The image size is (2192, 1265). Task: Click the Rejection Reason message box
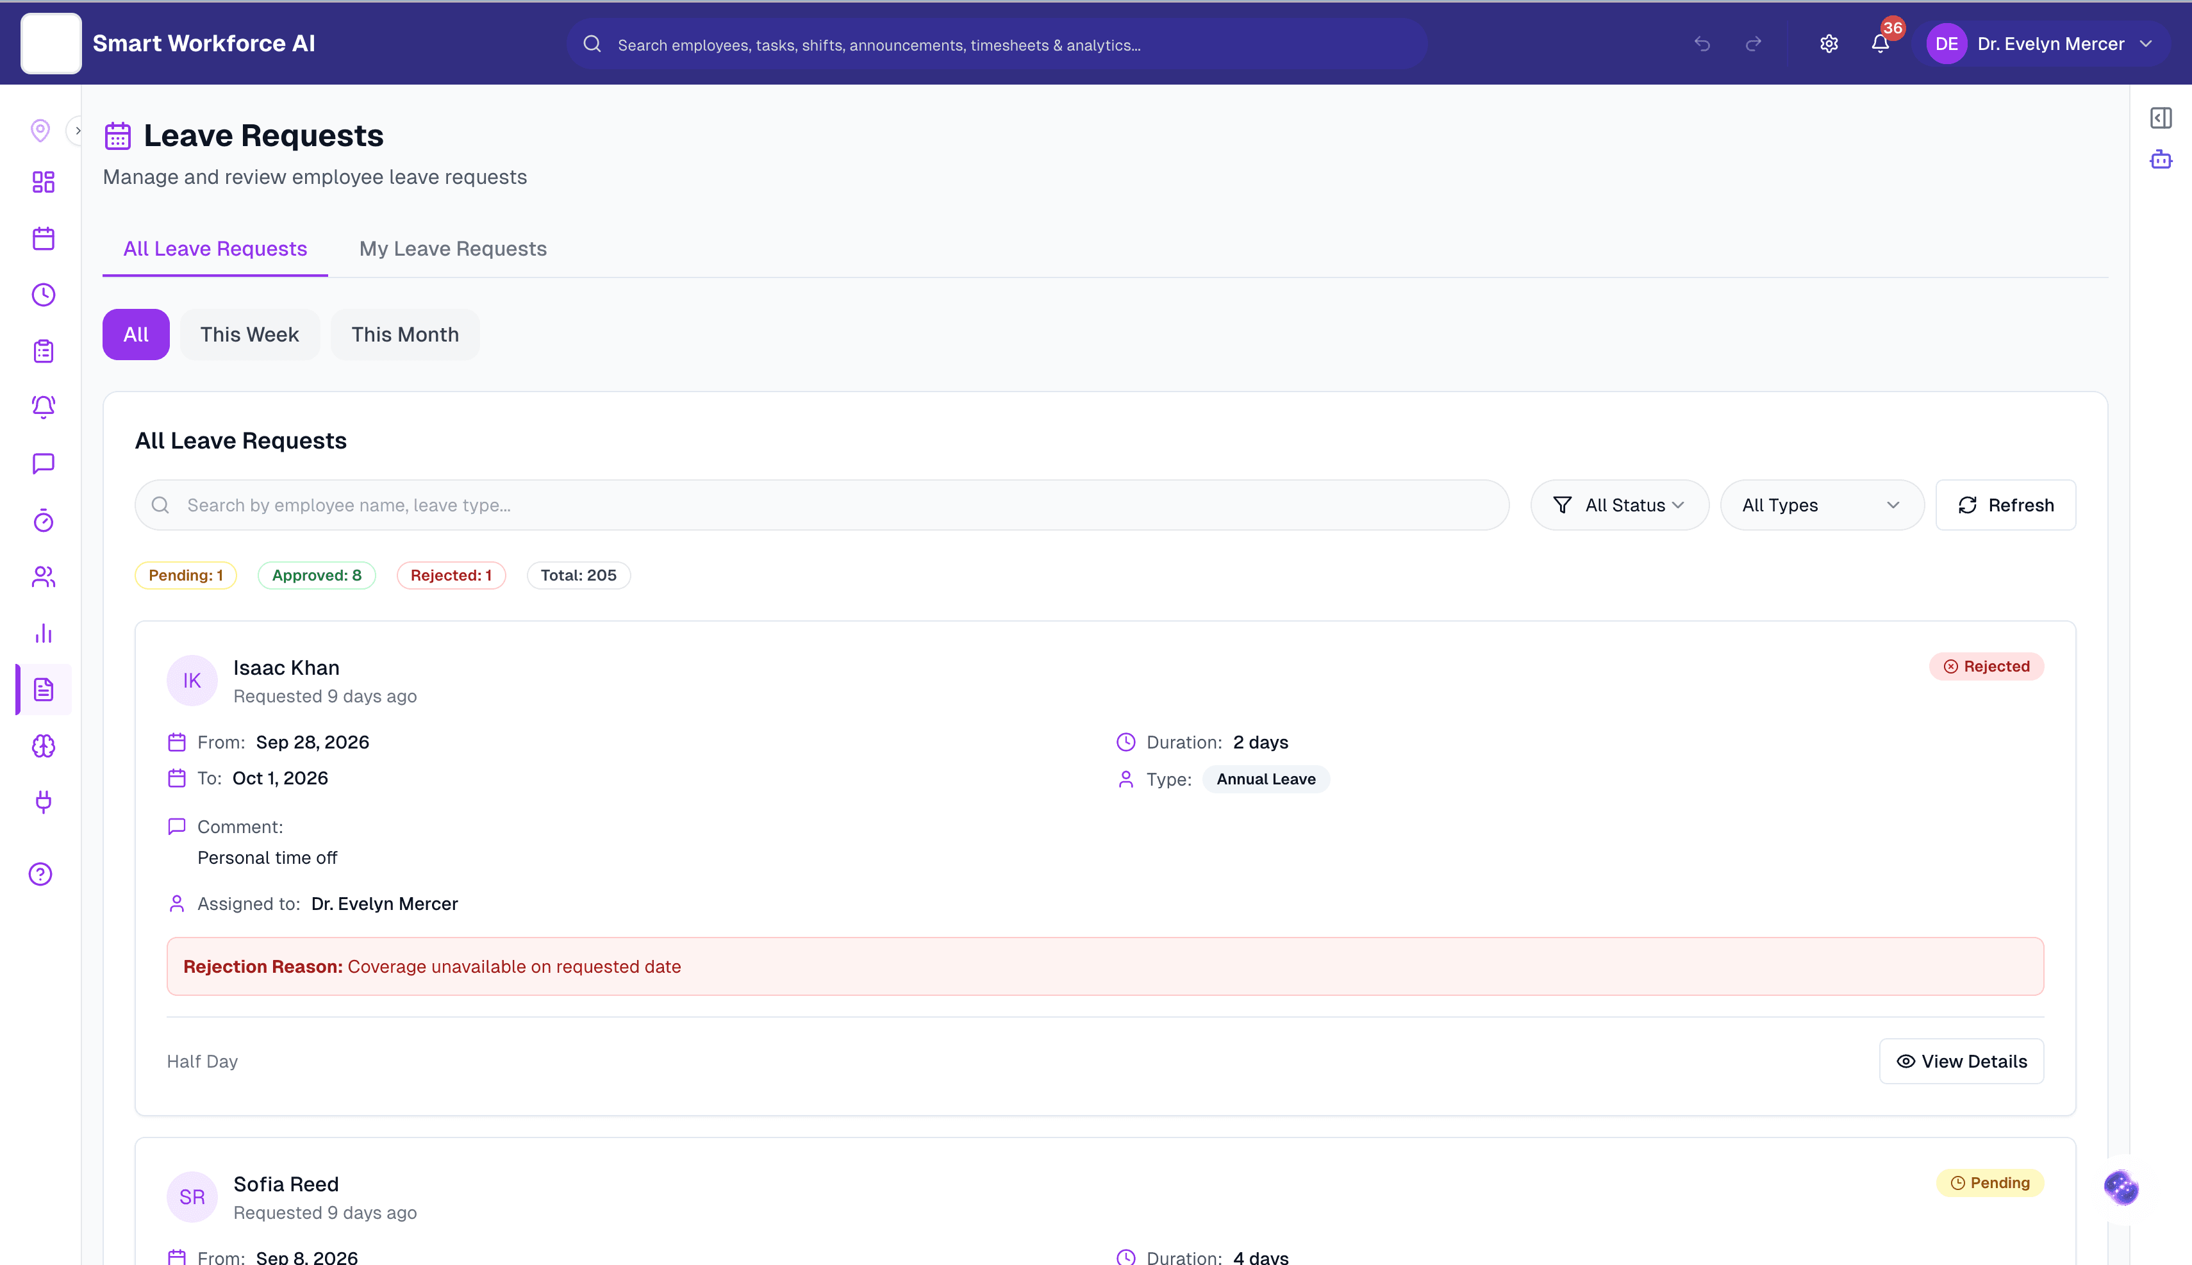1105,966
